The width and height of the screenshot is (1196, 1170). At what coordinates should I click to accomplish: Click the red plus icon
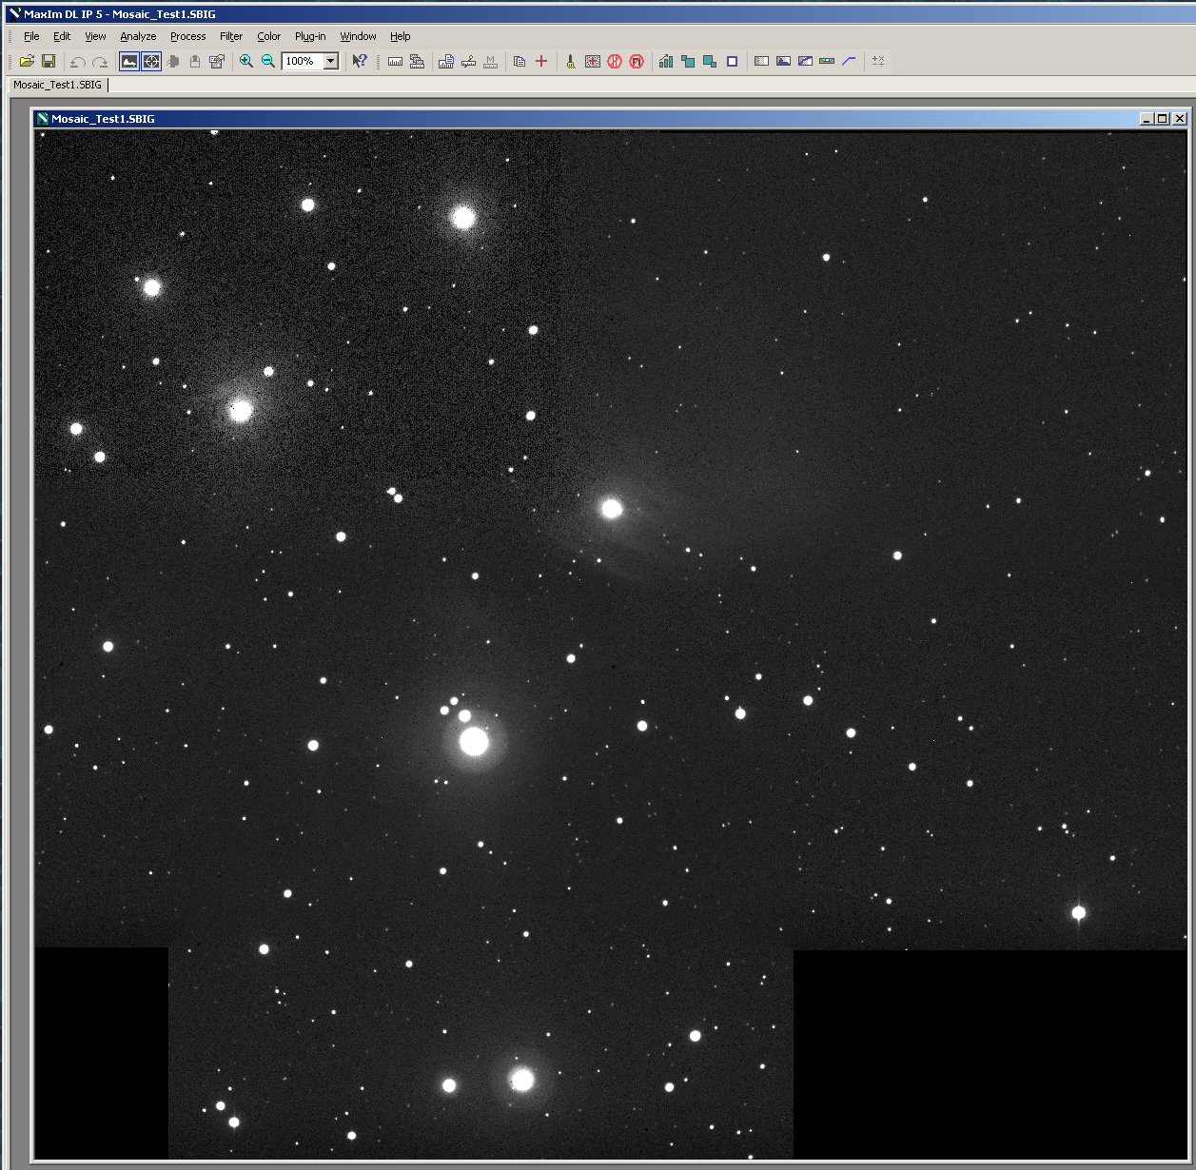pos(541,61)
